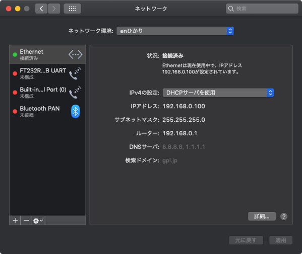Click the Bluetooth icon in the sidebar
Screen dimensions: 302x254
(75, 111)
